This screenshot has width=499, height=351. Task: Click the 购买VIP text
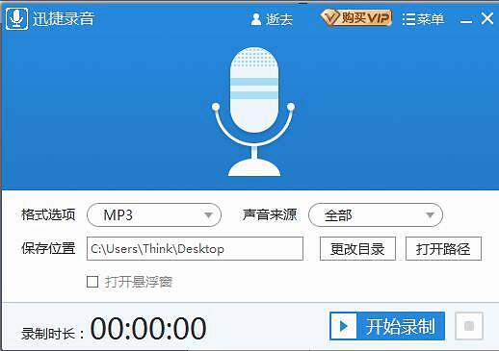click(365, 17)
